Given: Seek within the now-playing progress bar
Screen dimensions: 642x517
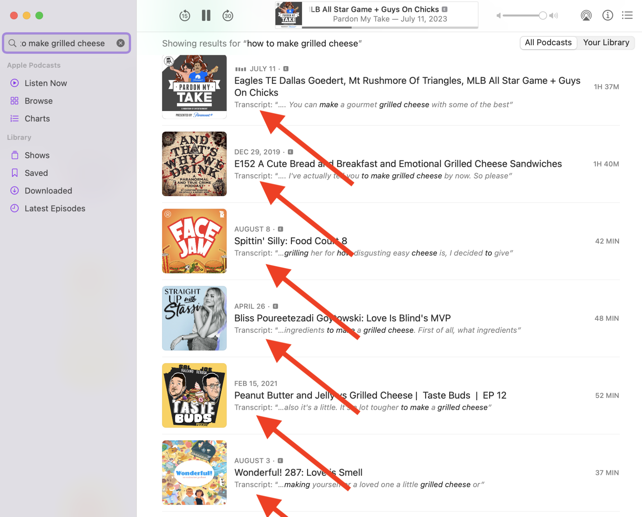Looking at the screenshot, I should (x=390, y=27).
